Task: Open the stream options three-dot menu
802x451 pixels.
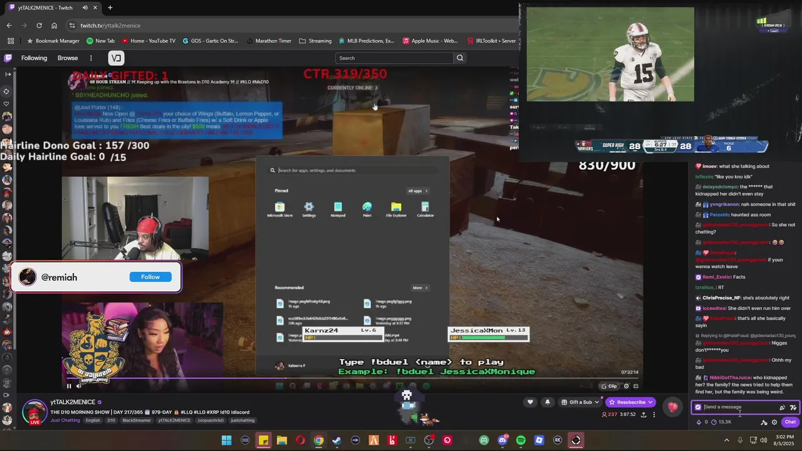Action: [654, 415]
